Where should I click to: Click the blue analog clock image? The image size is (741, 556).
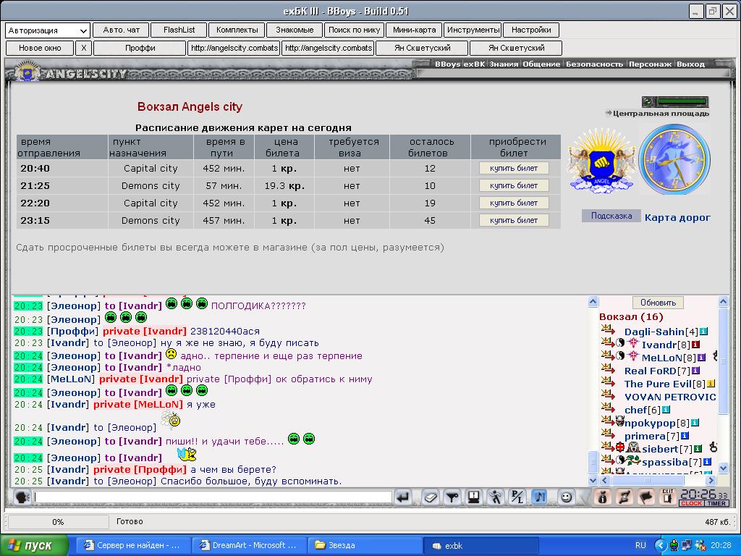coord(674,160)
